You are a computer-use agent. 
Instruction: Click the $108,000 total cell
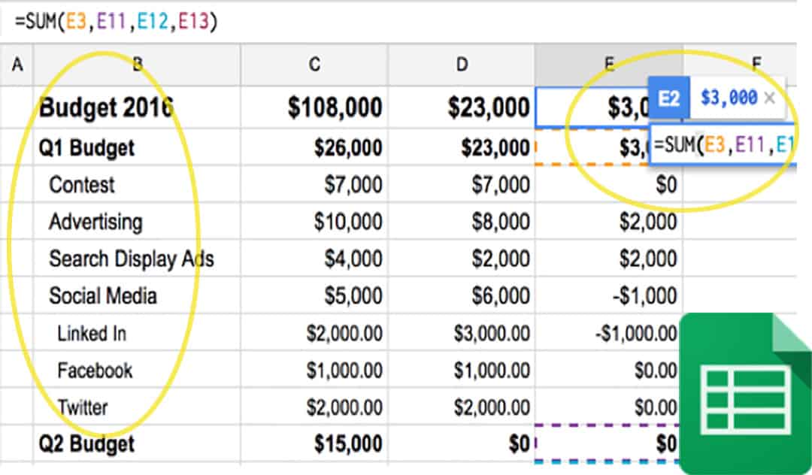click(335, 107)
